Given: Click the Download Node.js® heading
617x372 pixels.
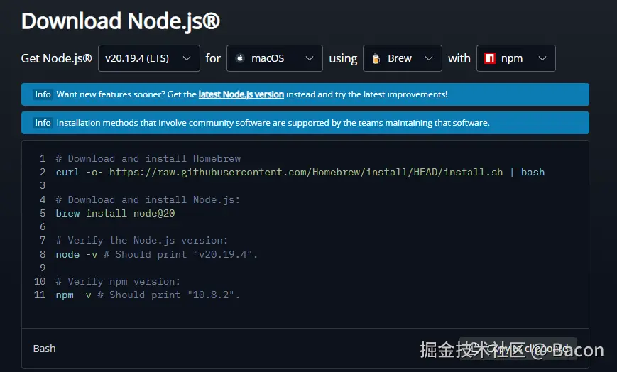Looking at the screenshot, I should click(121, 21).
